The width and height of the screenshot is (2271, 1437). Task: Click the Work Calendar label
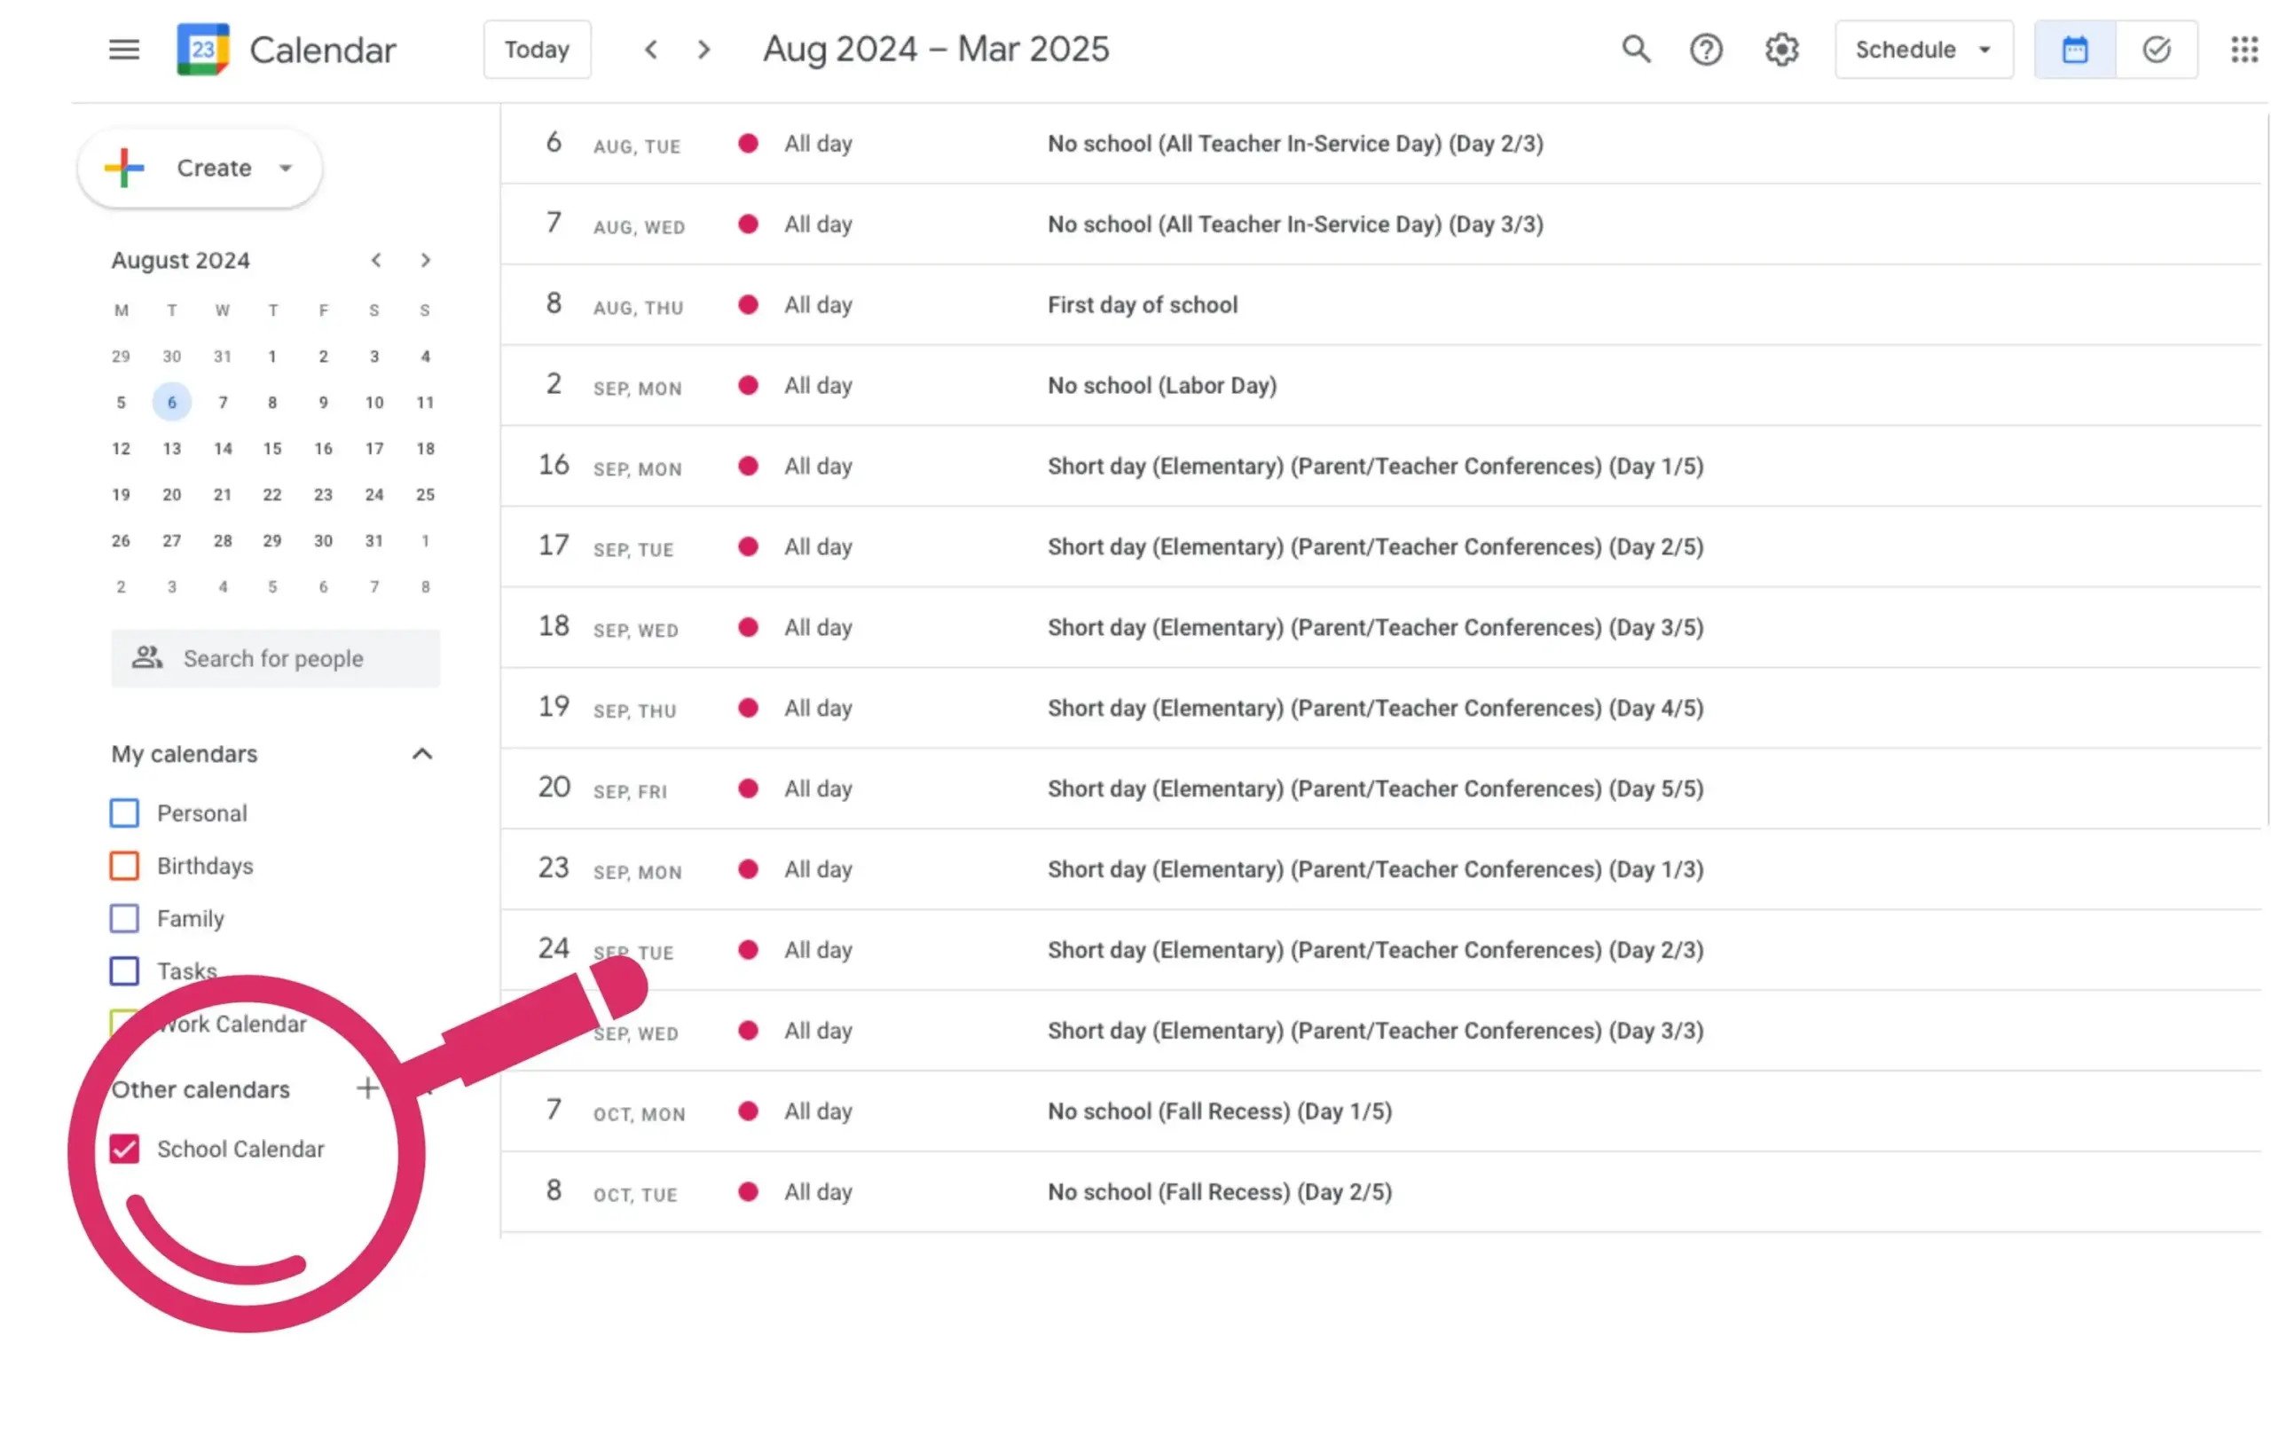pos(232,1024)
